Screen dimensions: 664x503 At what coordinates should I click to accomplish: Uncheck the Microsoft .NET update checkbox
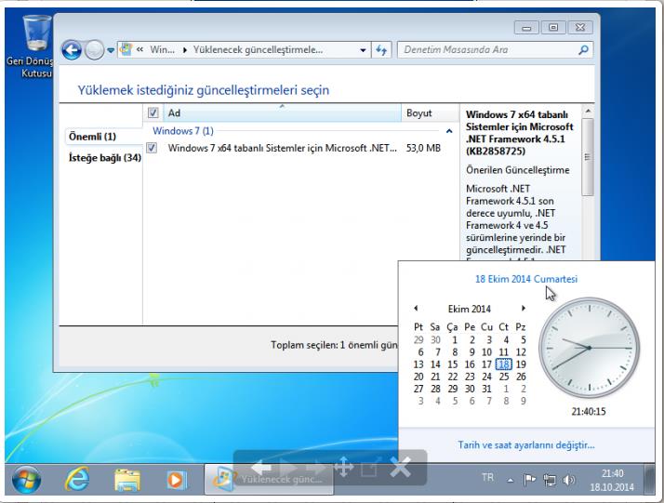pyautogui.click(x=152, y=148)
